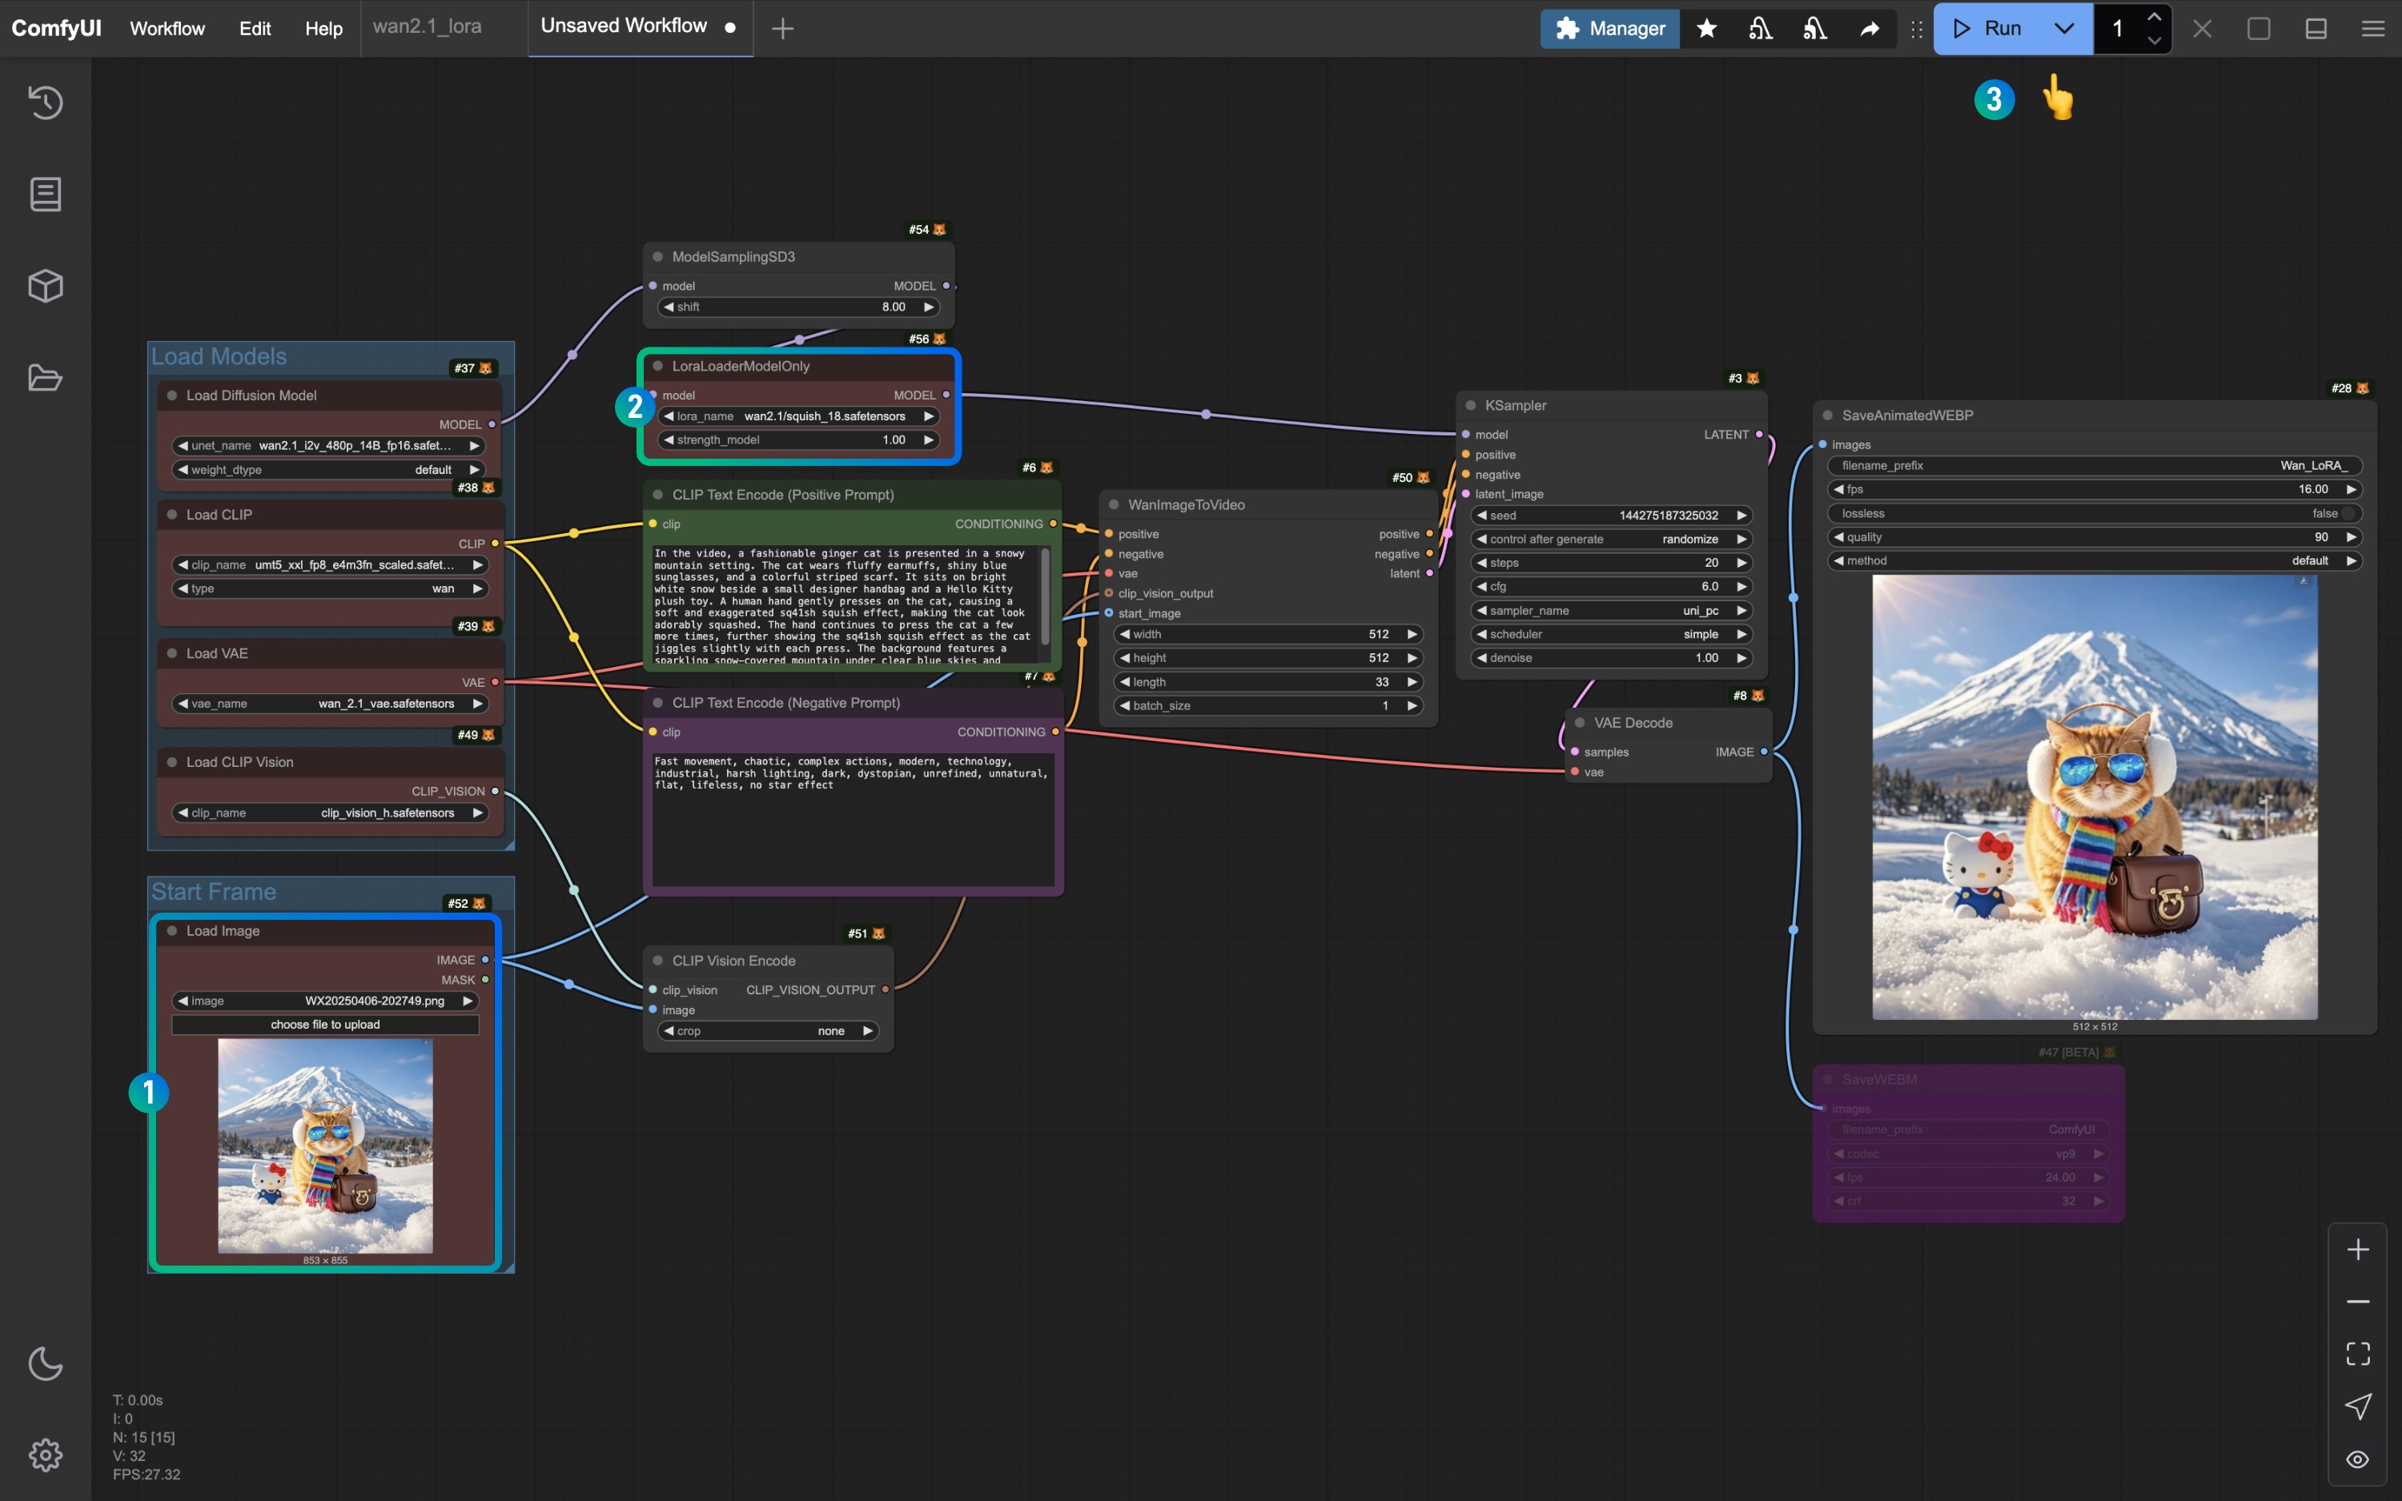
Task: Open the queue history sidebar icon
Action: click(x=46, y=102)
